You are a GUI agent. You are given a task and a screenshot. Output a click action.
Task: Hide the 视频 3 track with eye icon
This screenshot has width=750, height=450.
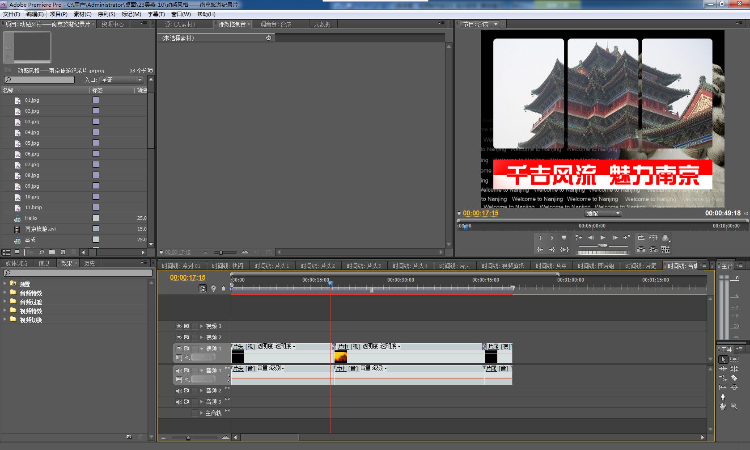[179, 326]
